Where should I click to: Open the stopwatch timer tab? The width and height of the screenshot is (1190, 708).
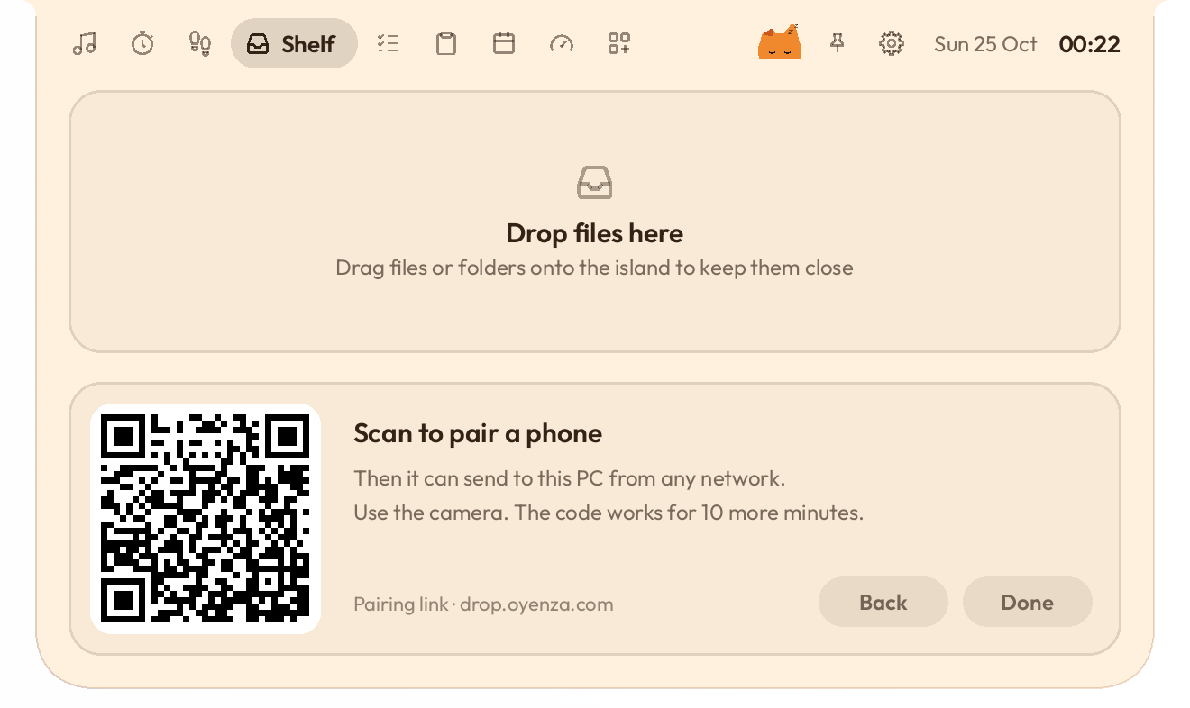142,43
